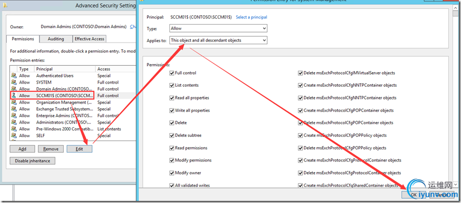This screenshot has height=203, width=461.
Task: Toggle Create msExchProtocolCfgPOPContainer objects checkbox
Action: coord(300,110)
